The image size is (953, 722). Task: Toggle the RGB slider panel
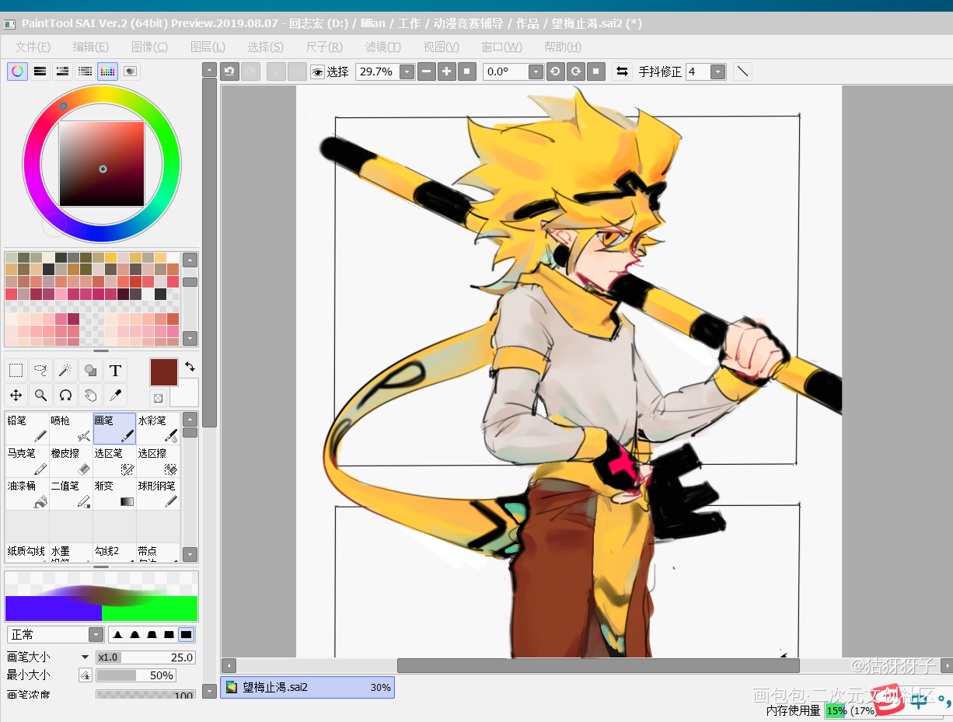click(x=40, y=72)
